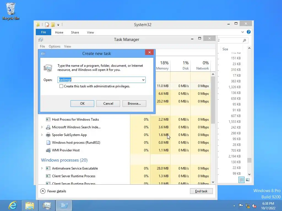
Task: Click the Windows processes (20) group heading
Action: point(64,160)
